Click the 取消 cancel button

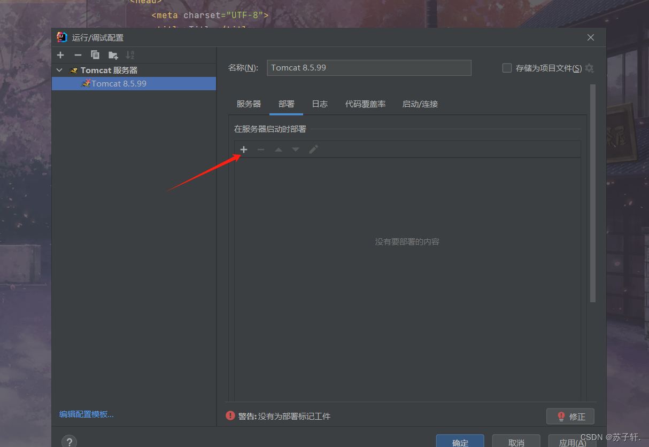[x=516, y=442]
